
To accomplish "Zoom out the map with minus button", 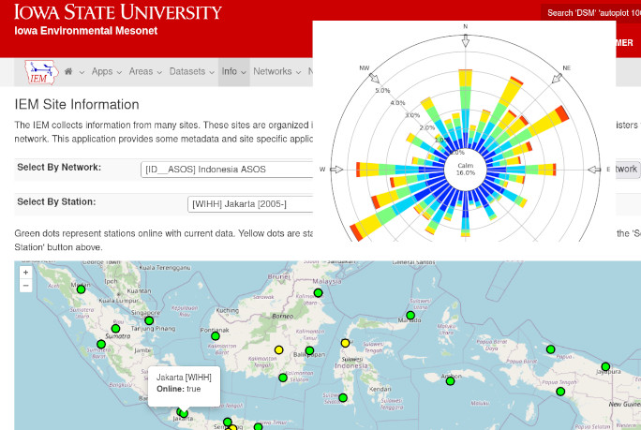I will click(25, 286).
